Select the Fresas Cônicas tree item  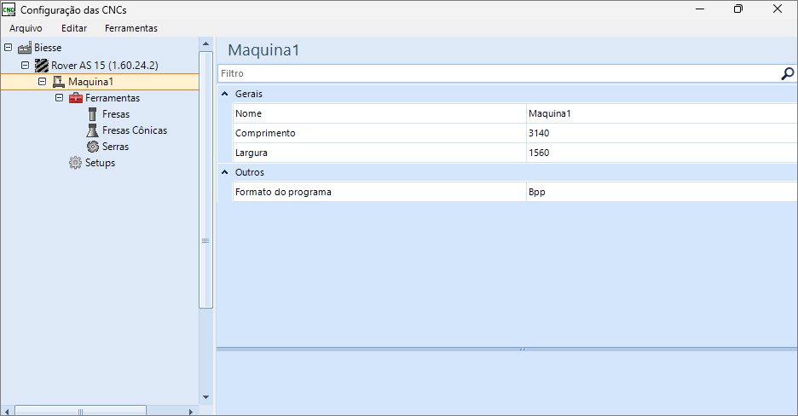tap(135, 130)
